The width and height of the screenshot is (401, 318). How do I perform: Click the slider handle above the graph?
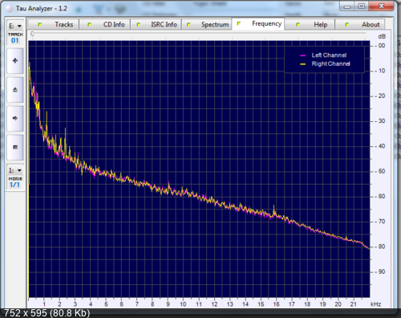[x=32, y=34]
